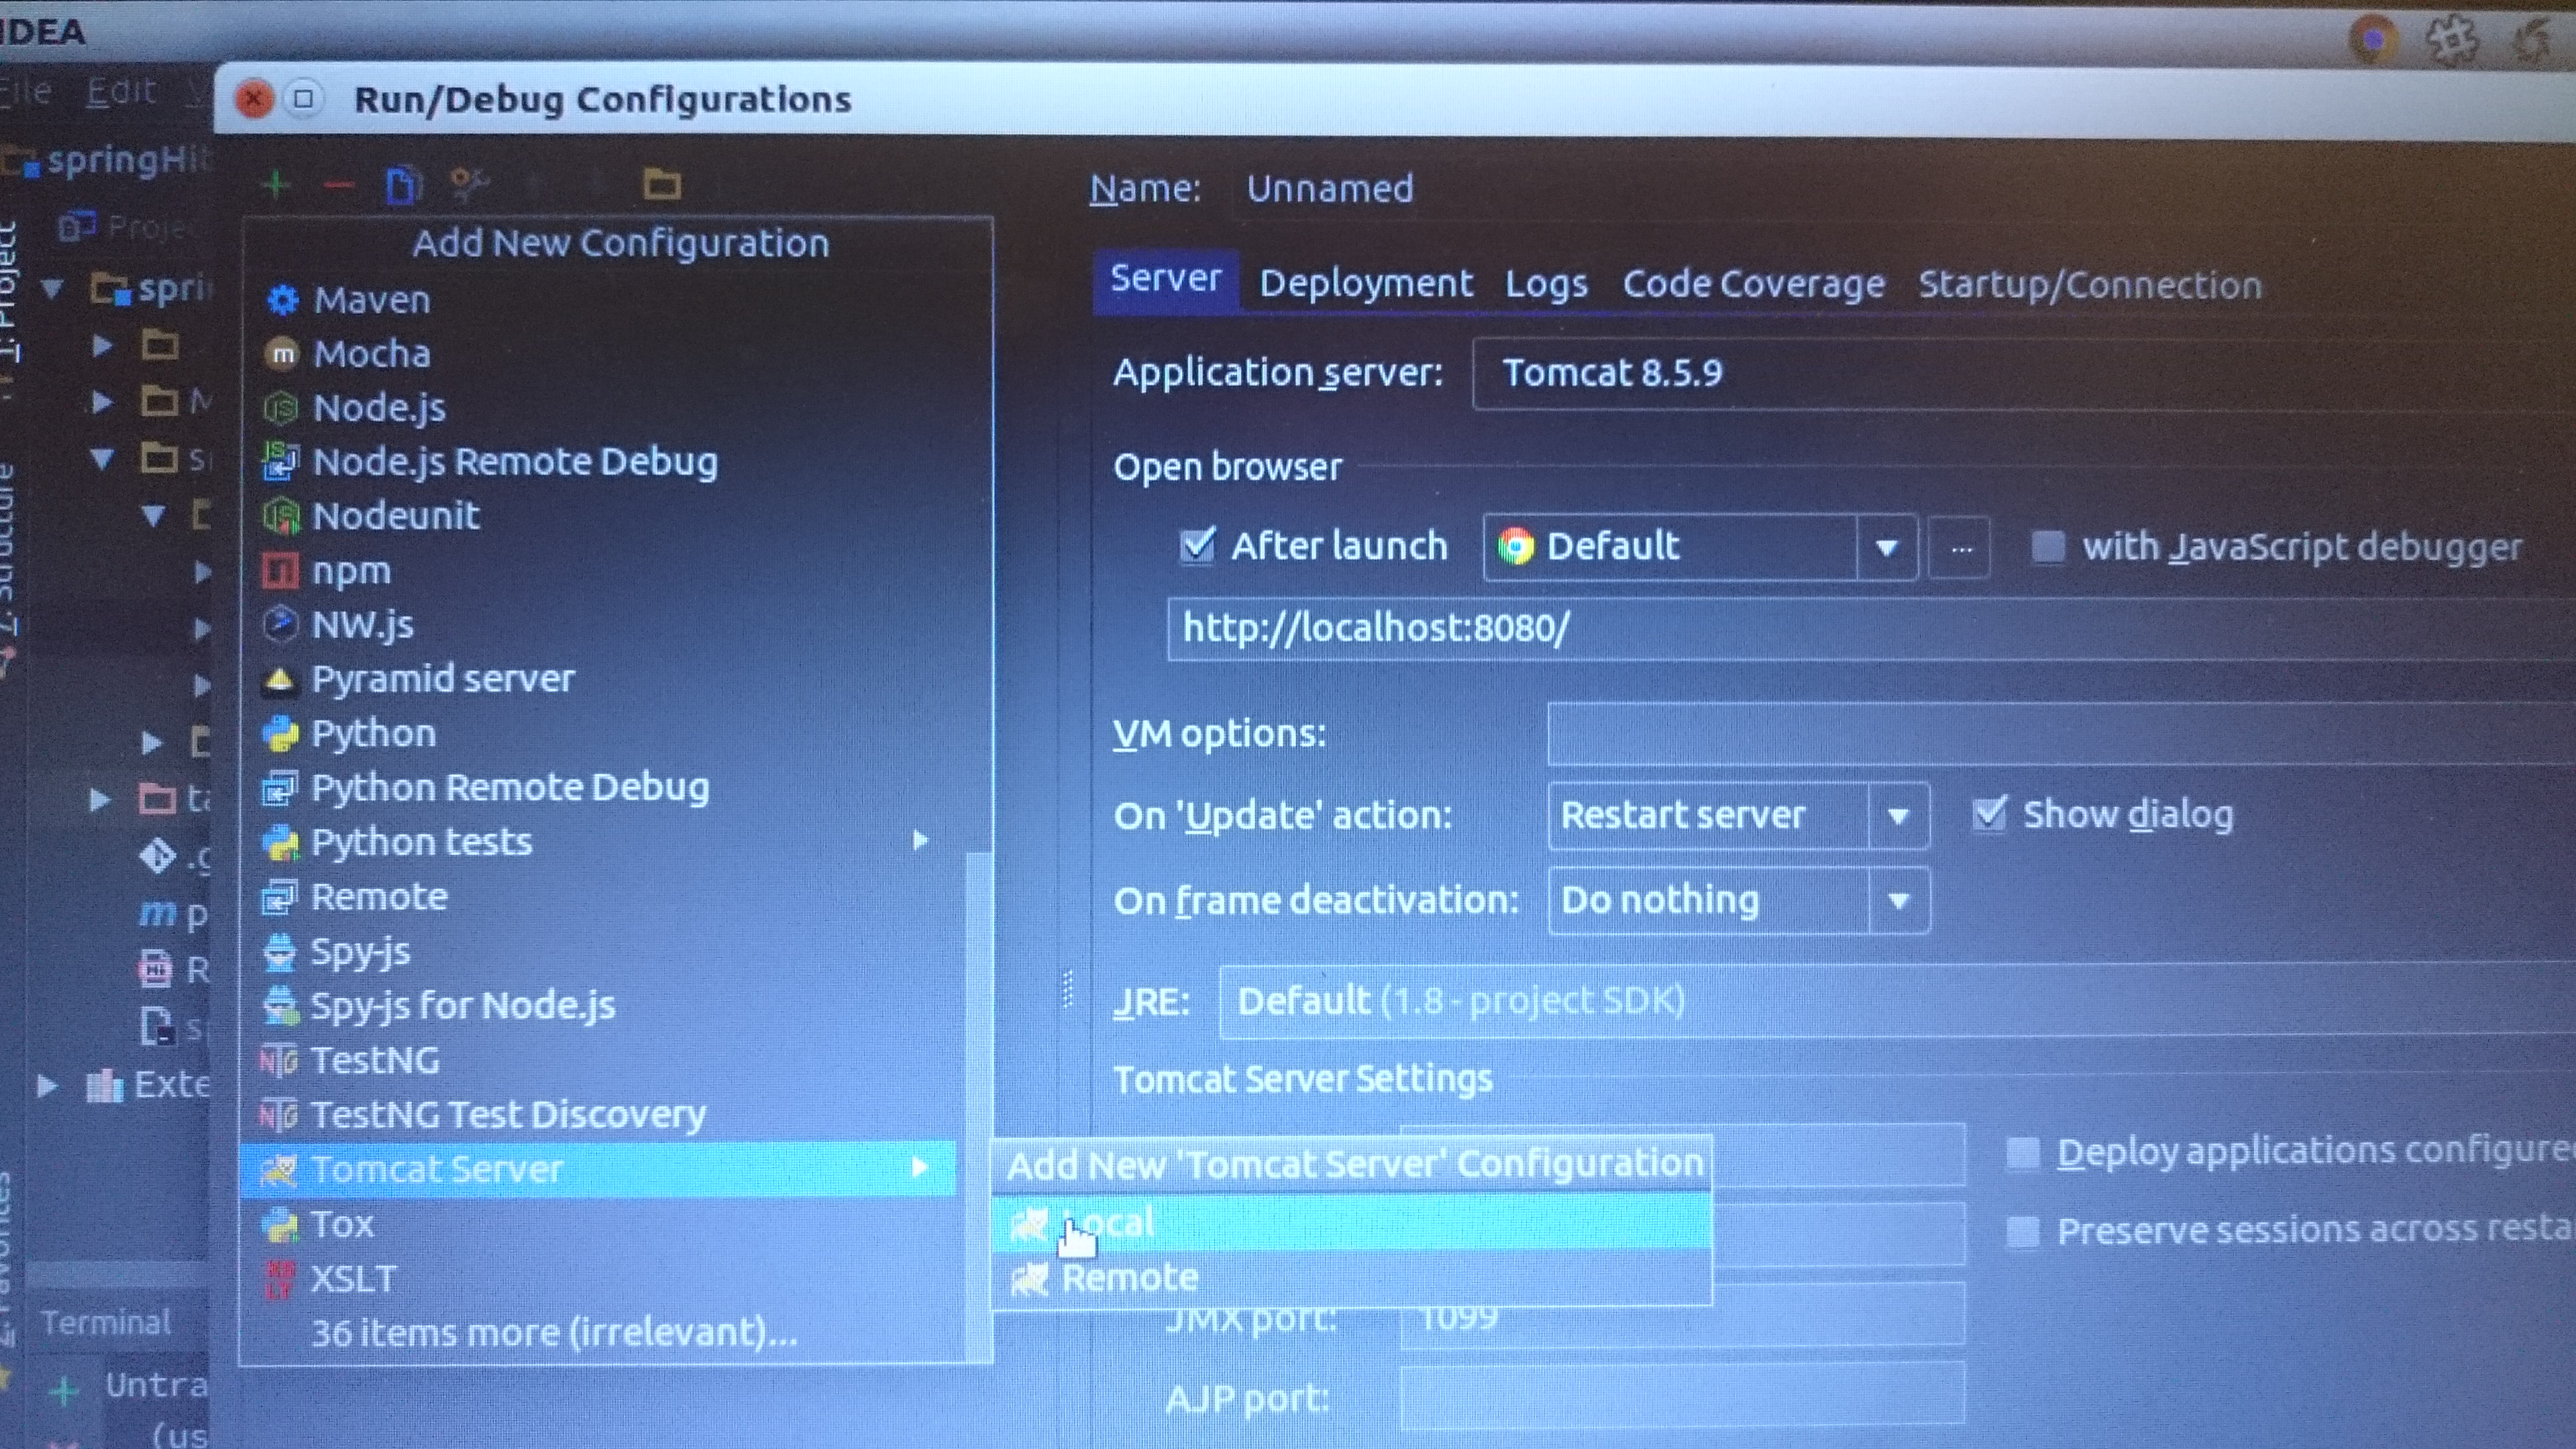This screenshot has height=1449, width=2576.
Task: Select Mocha configuration type
Action: pos(598,354)
